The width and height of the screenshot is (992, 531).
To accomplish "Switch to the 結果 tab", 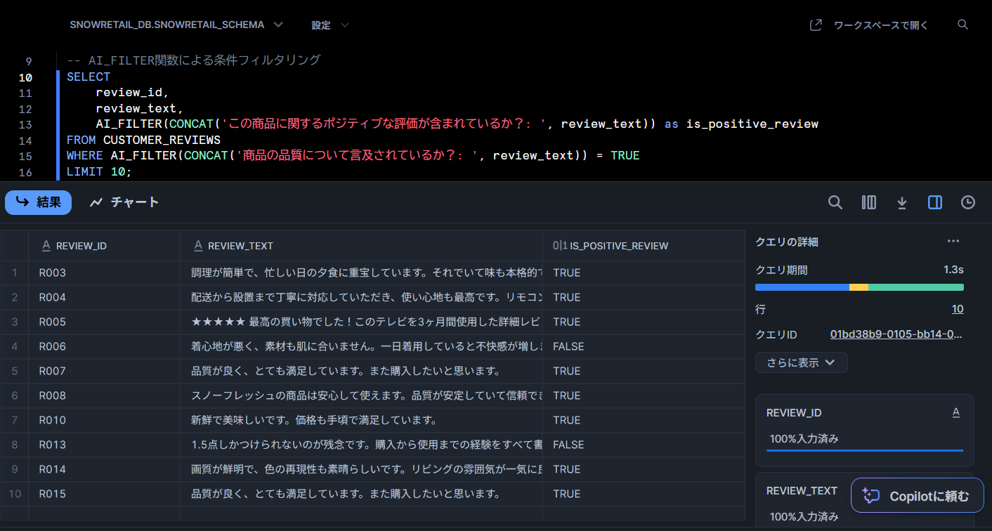I will click(x=38, y=202).
